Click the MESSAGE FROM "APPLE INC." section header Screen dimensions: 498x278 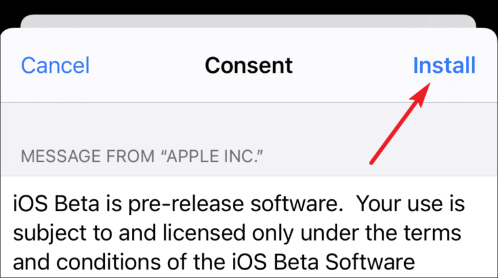click(x=142, y=156)
